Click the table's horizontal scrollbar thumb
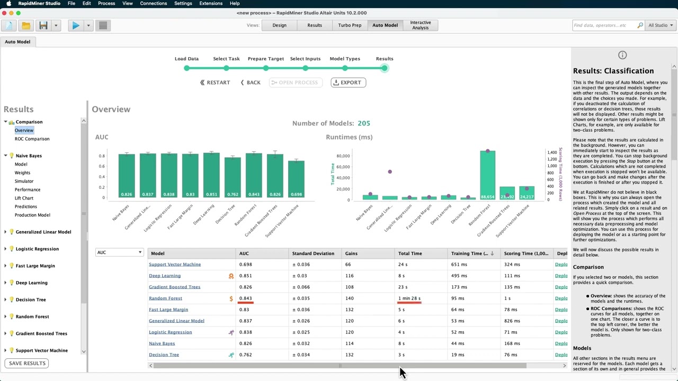The width and height of the screenshot is (678, 381). click(x=340, y=366)
